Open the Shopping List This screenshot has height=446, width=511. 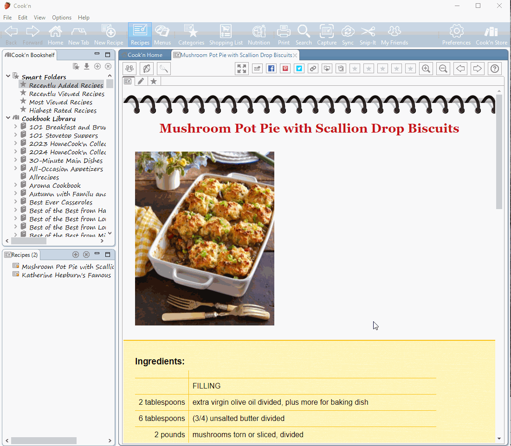pos(226,35)
